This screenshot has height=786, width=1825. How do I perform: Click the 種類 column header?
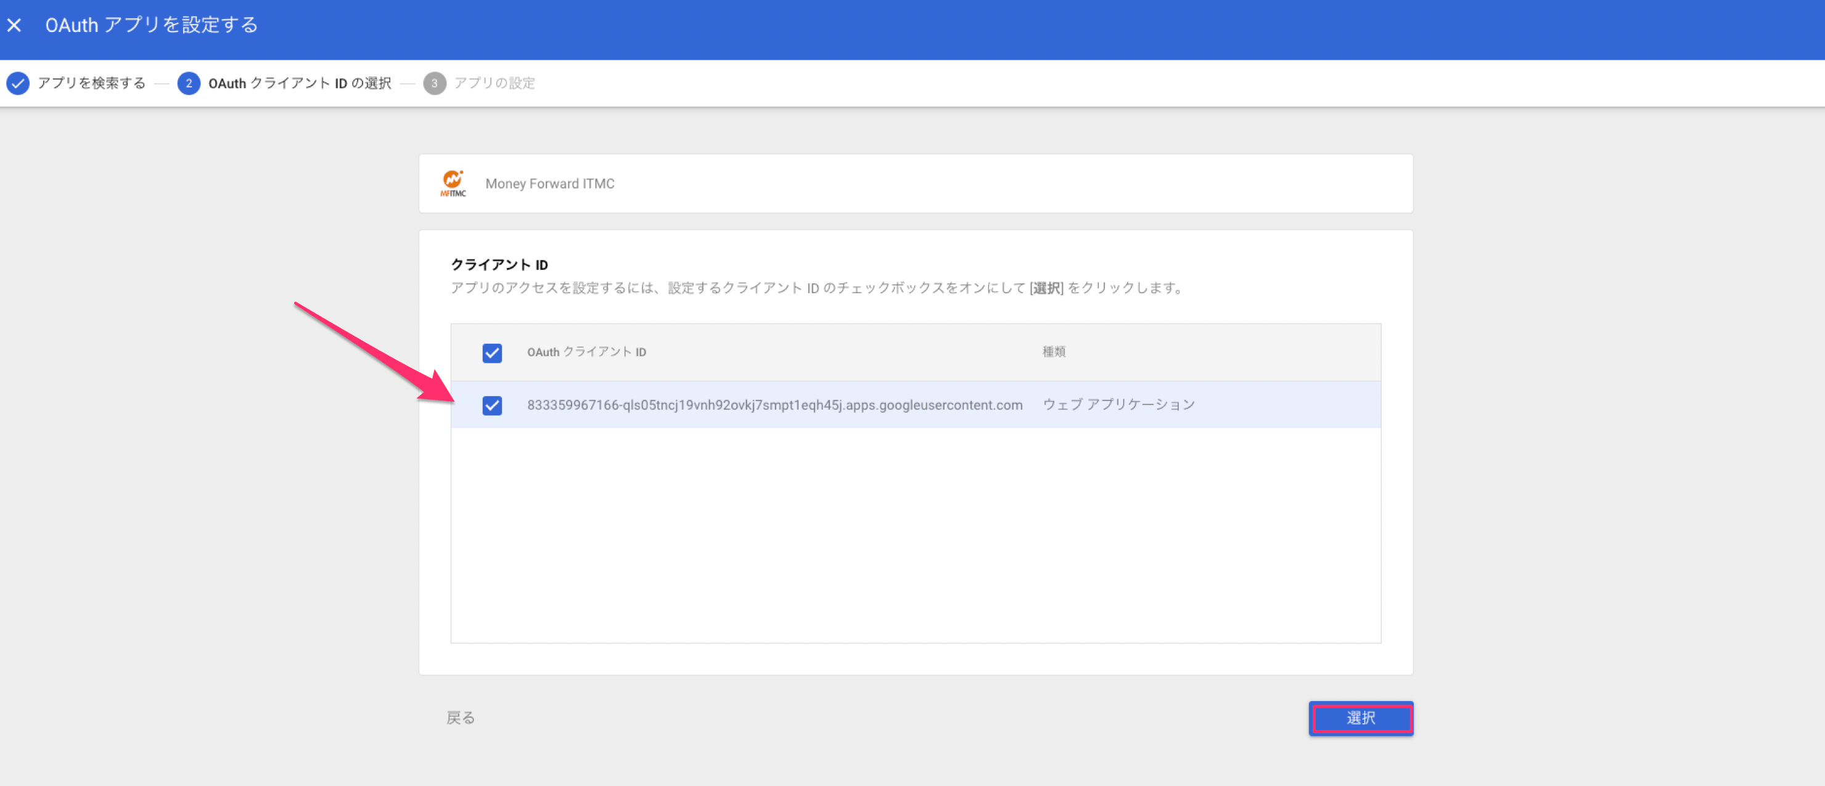click(1054, 352)
